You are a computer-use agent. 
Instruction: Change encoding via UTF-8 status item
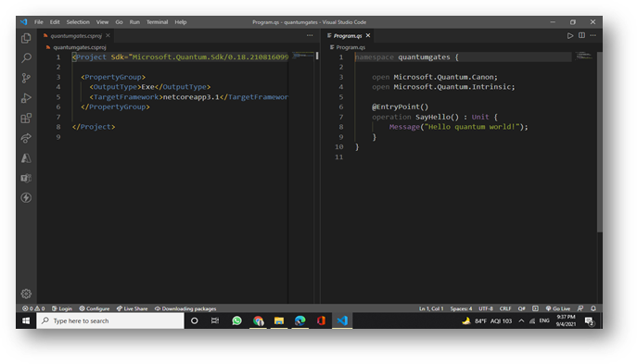pyautogui.click(x=486, y=308)
